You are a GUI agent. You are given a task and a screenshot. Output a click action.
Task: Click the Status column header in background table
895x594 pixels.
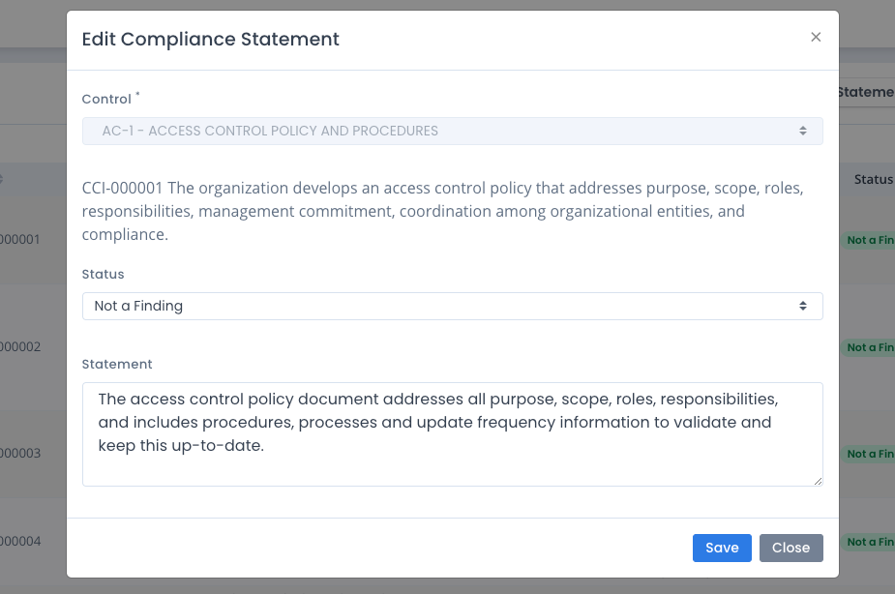(874, 179)
